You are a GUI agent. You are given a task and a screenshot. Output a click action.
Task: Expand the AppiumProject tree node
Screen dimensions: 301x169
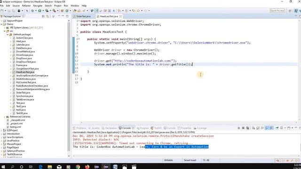pos(1,21)
